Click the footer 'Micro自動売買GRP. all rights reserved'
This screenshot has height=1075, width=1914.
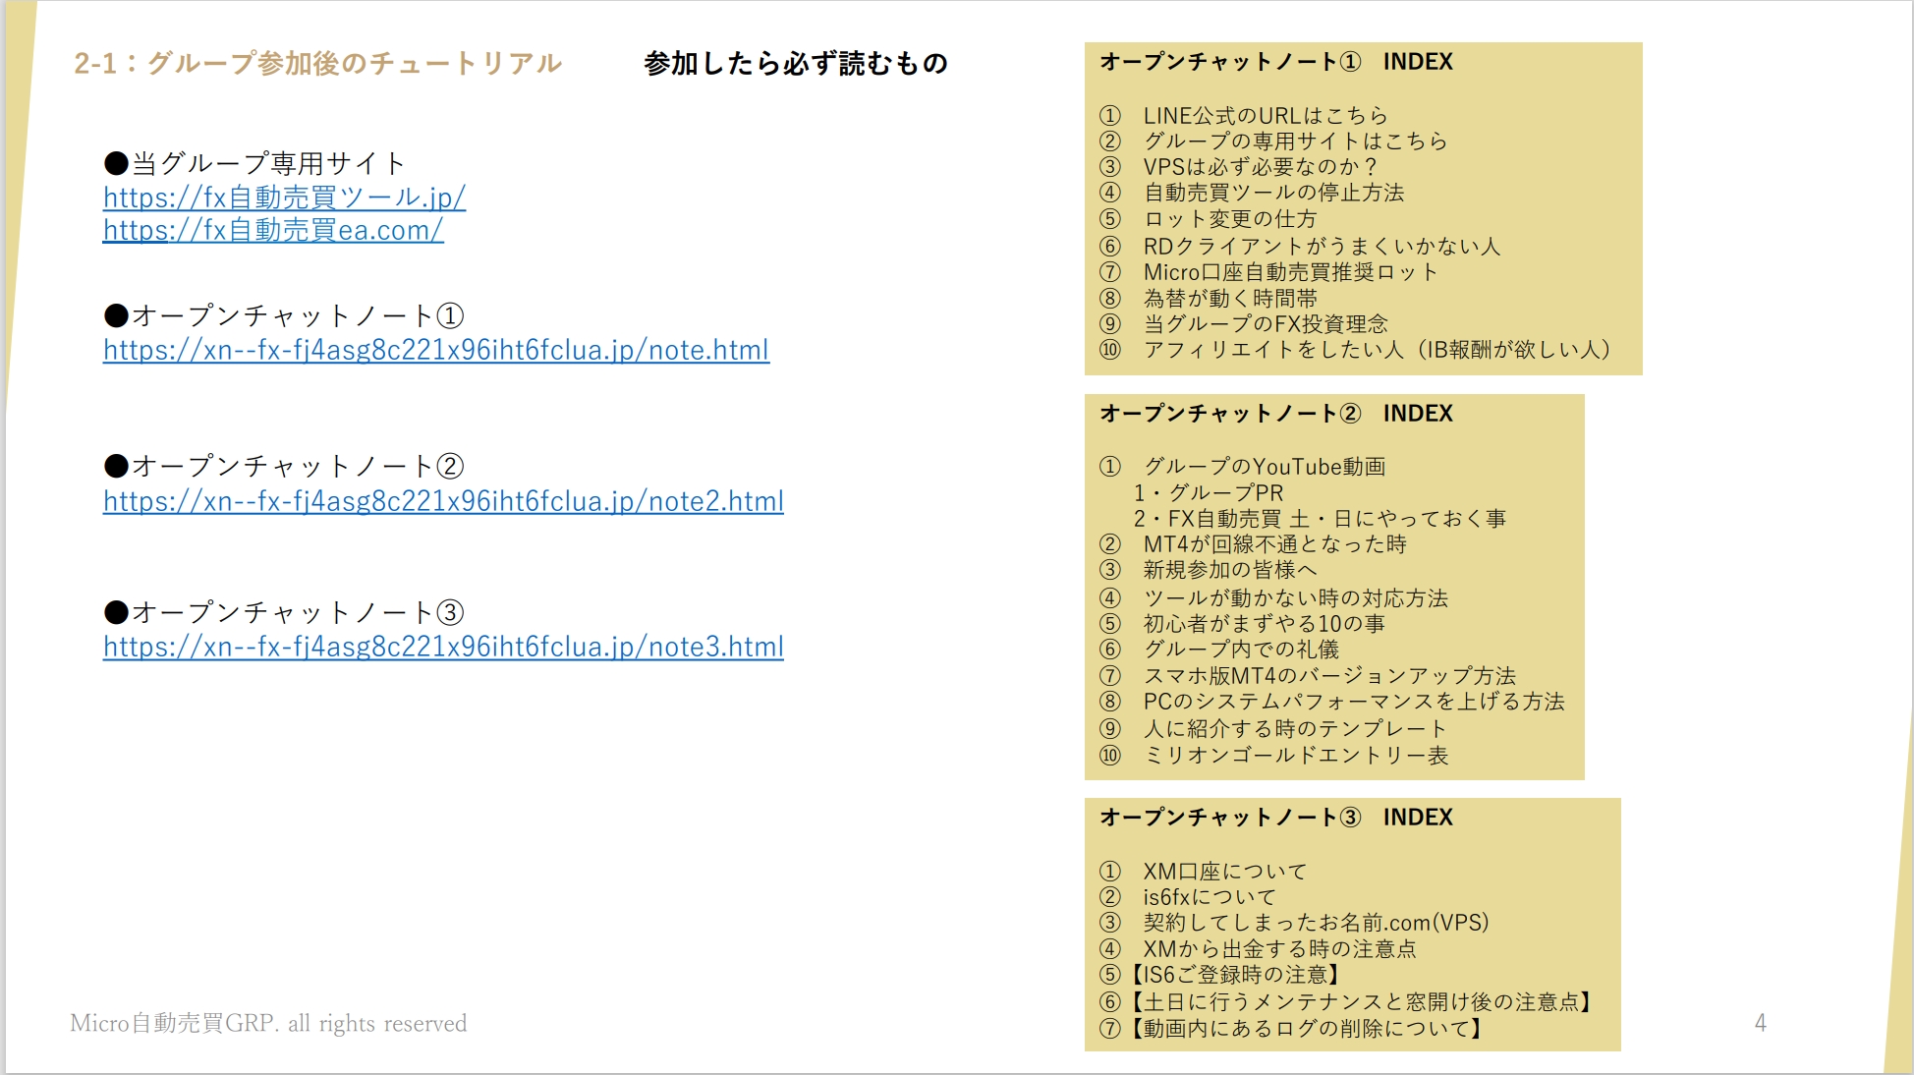click(268, 1023)
